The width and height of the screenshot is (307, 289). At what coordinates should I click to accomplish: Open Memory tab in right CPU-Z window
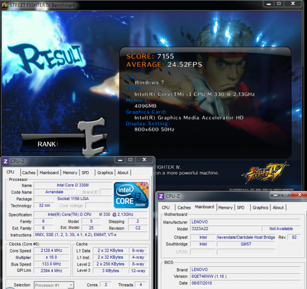point(225,208)
